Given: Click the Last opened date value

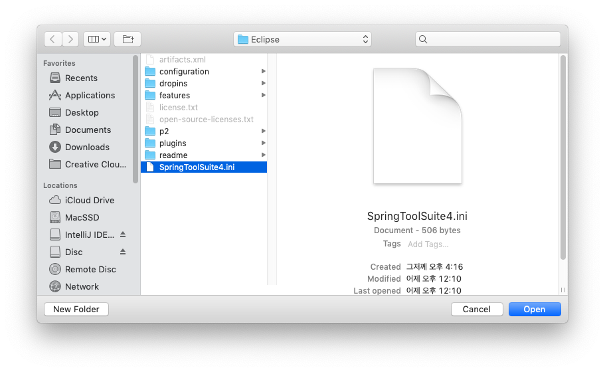Looking at the screenshot, I should click(434, 290).
